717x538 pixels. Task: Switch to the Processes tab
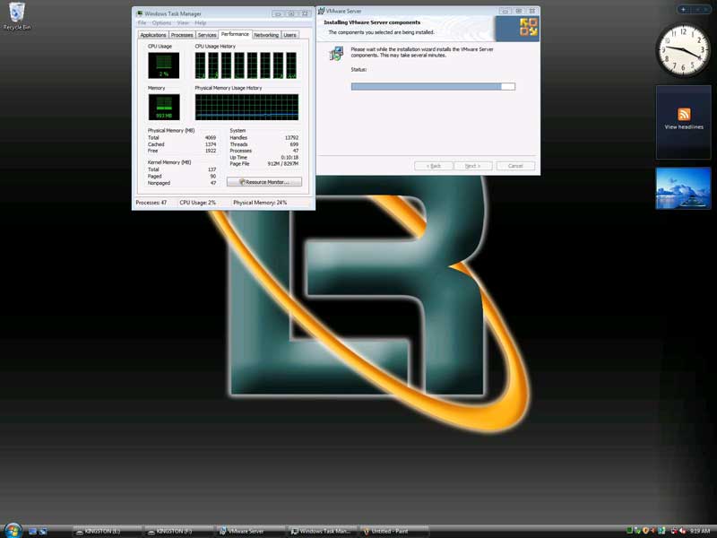click(182, 35)
